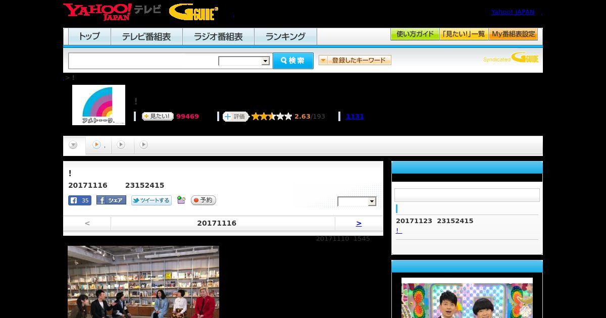Go to next date with > link
This screenshot has width=606, height=318.
[x=359, y=223]
